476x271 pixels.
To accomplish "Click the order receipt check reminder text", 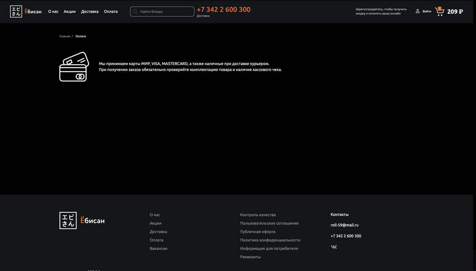I will (190, 70).
